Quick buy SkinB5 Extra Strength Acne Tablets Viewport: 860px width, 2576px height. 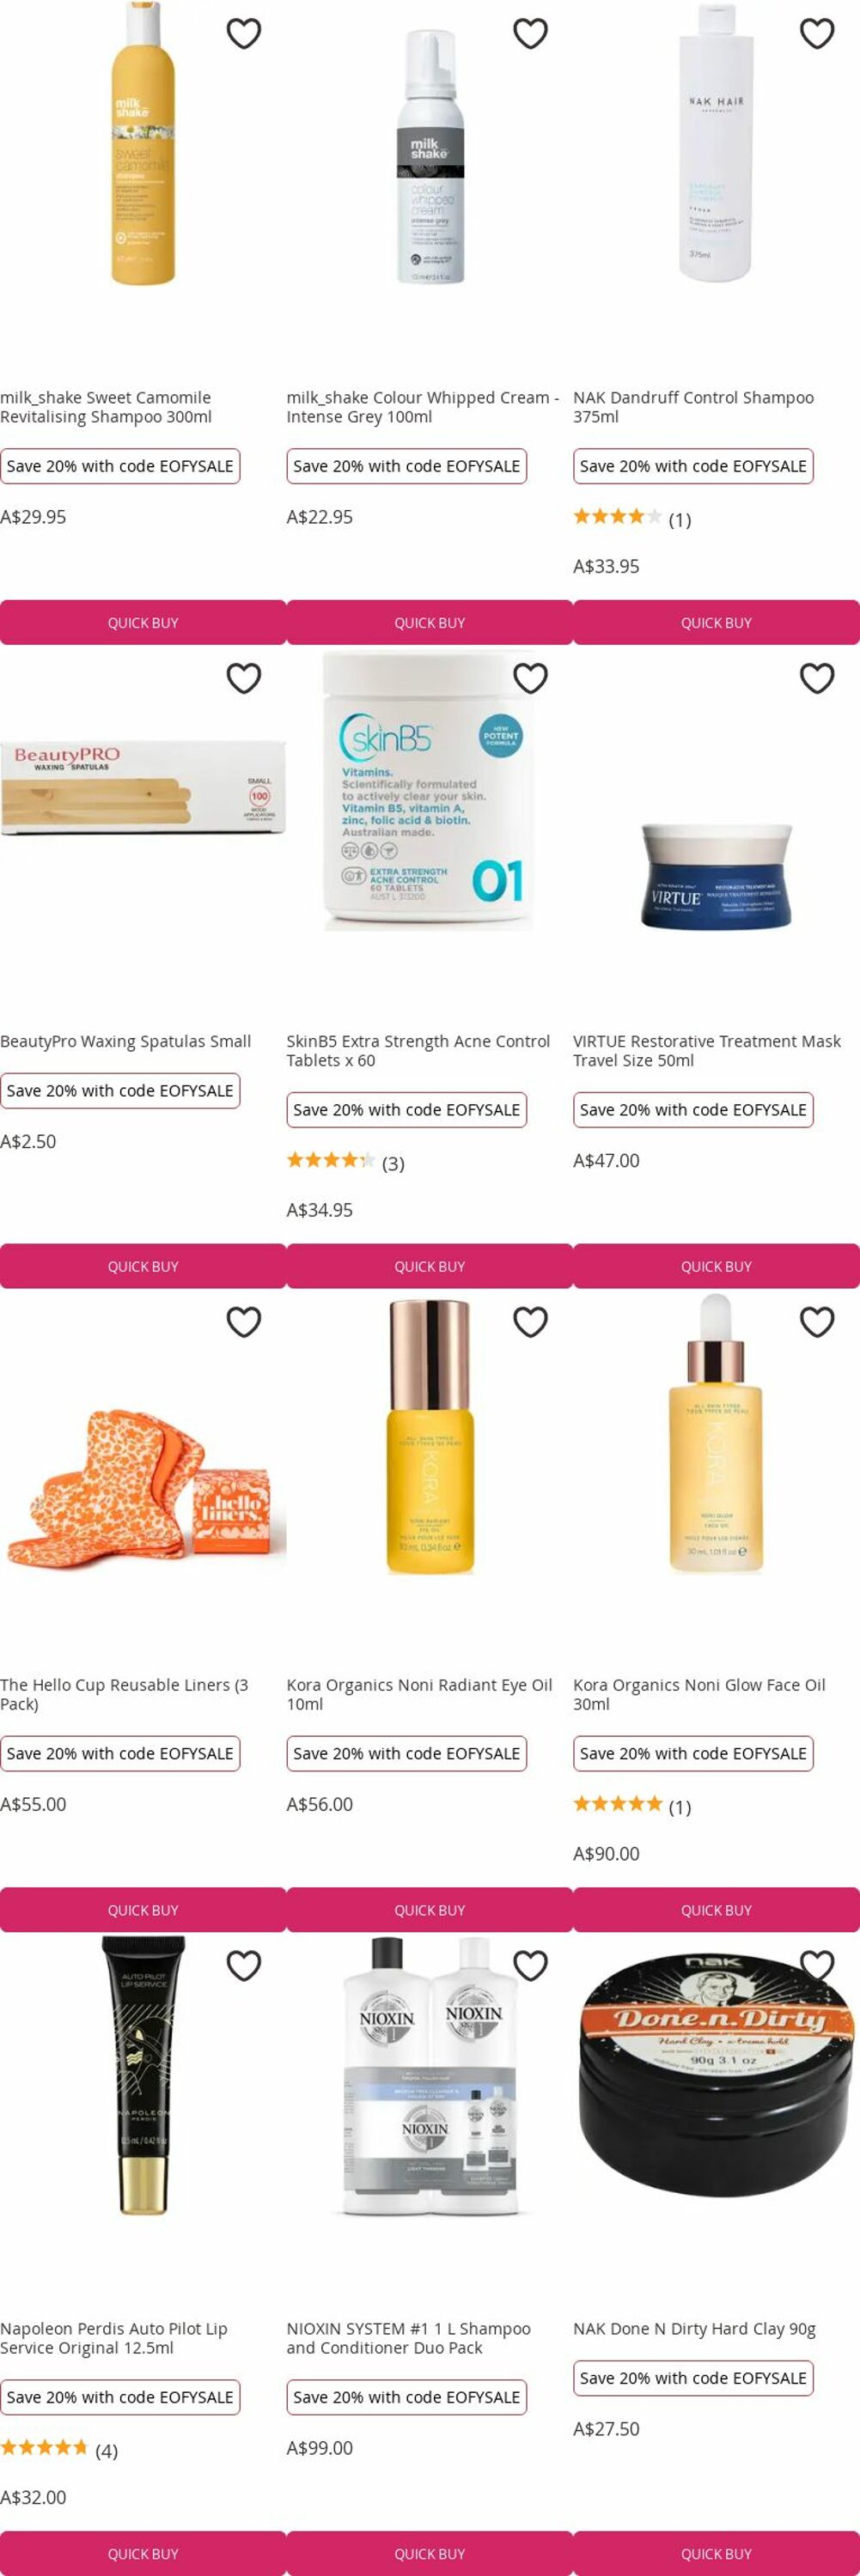(x=430, y=1266)
